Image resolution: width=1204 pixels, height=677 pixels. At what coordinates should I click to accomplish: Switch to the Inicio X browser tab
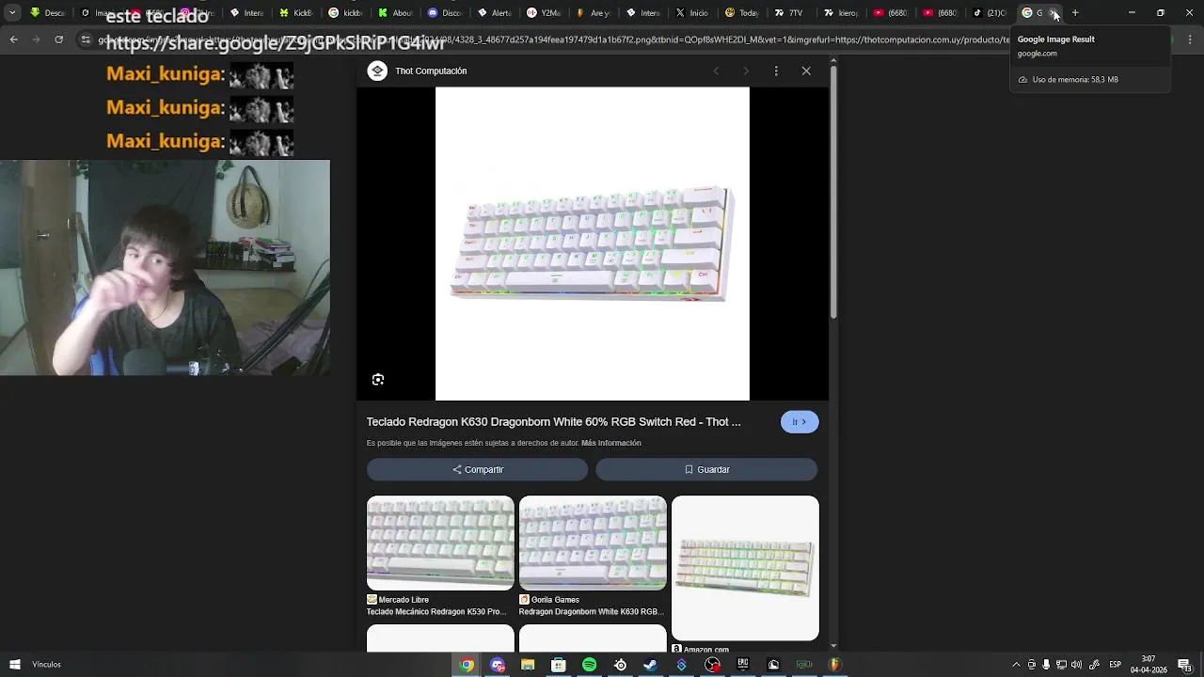click(692, 13)
